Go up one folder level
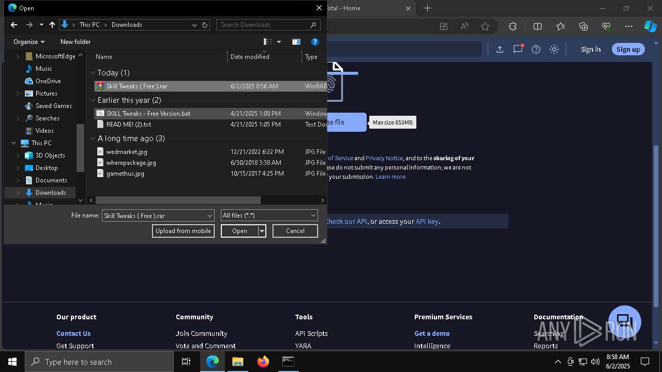 [x=52, y=25]
